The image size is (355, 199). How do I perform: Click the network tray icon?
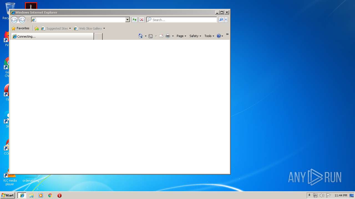(315, 195)
